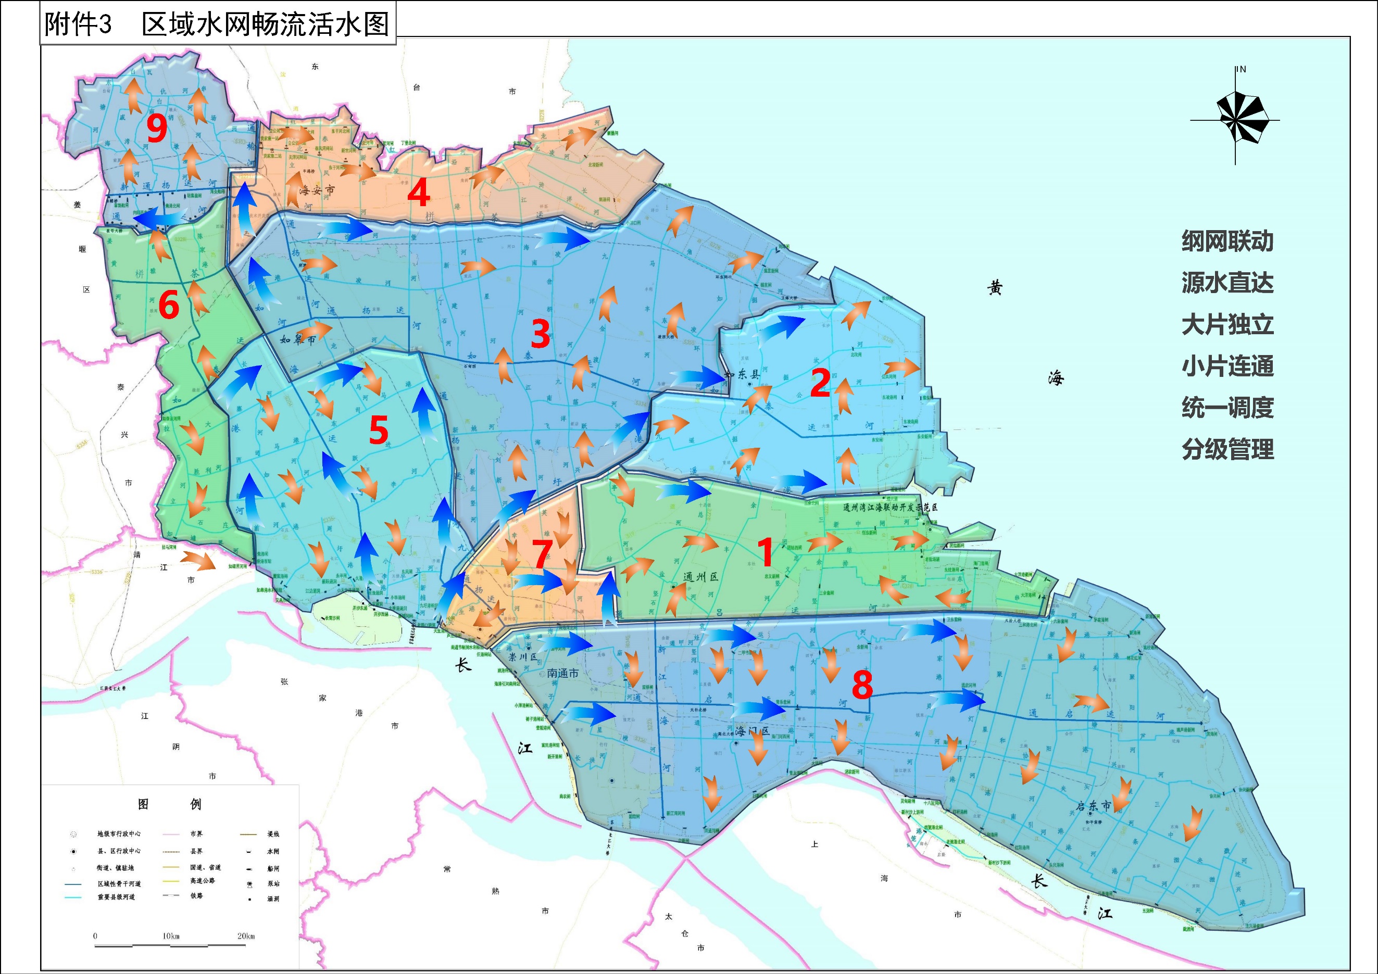Click the 海安市 city label
The width and height of the screenshot is (1378, 974).
317,190
